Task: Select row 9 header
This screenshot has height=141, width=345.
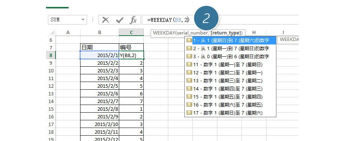Action: point(51,63)
